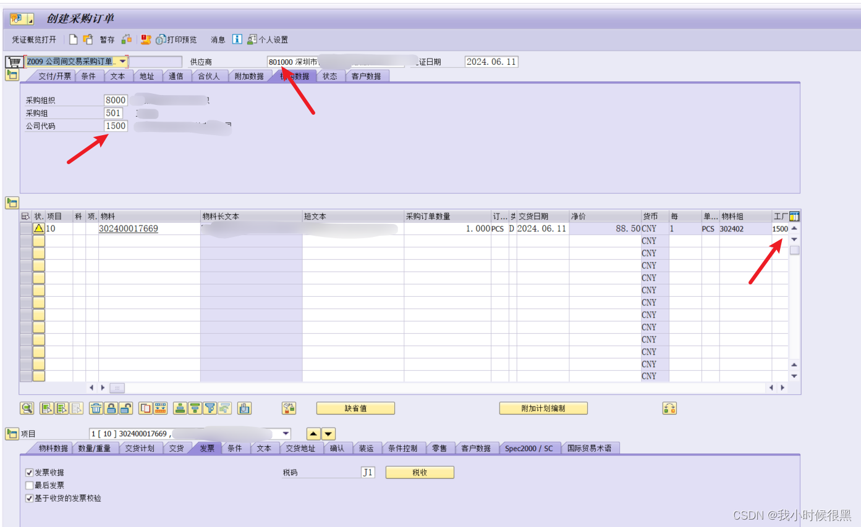The image size is (861, 527).
Task: Click the 采购组织 field showing 8000
Action: pyautogui.click(x=116, y=100)
